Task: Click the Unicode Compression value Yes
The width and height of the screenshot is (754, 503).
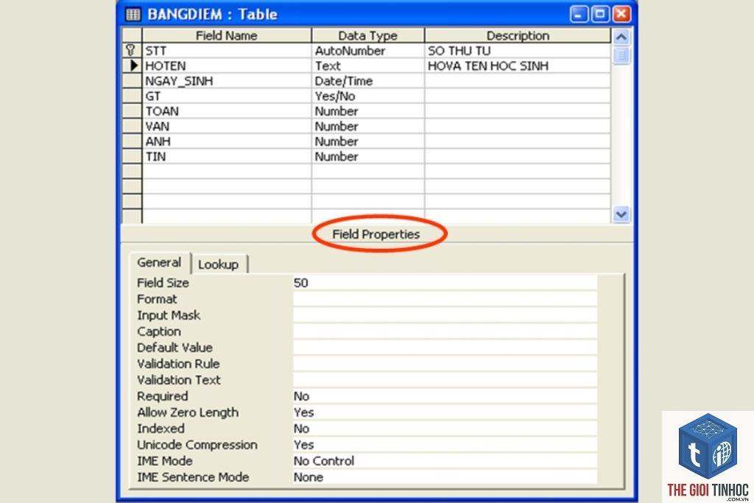Action: coord(445,444)
